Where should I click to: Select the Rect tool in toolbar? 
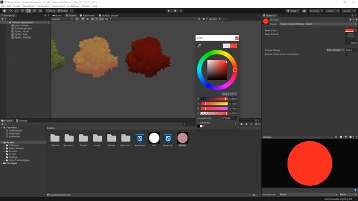coord(28,11)
